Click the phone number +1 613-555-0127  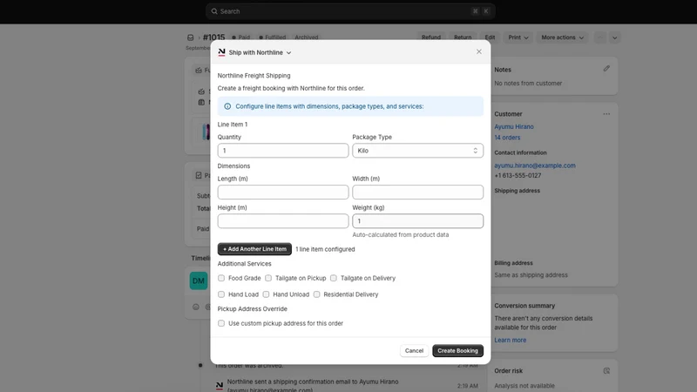pos(518,176)
